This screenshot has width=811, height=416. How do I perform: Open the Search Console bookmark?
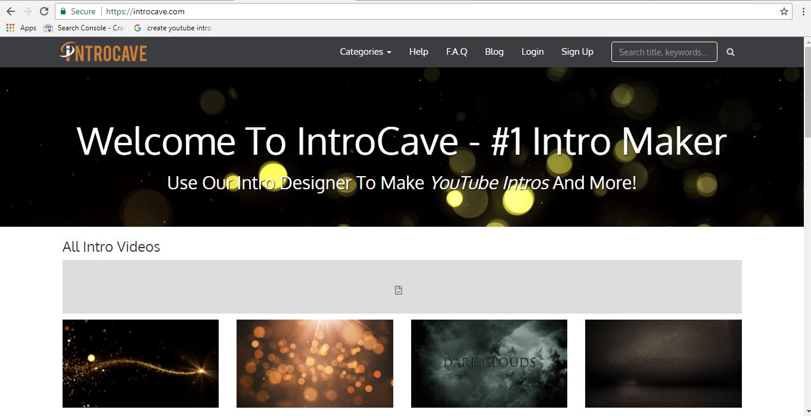point(83,28)
